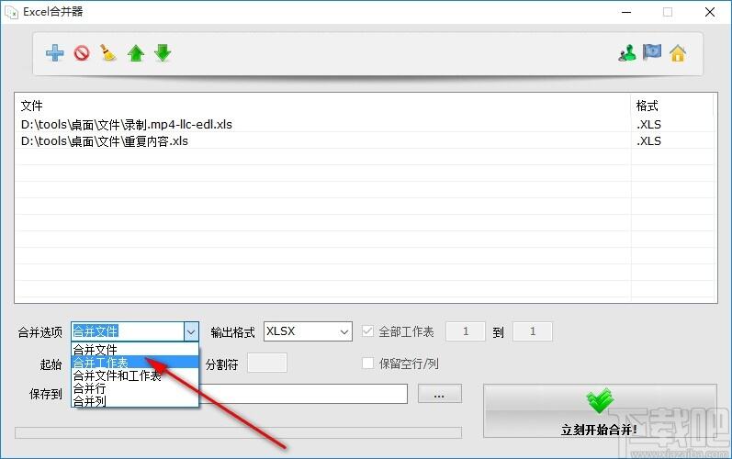
Task: Open the user support icon
Action: click(x=627, y=53)
